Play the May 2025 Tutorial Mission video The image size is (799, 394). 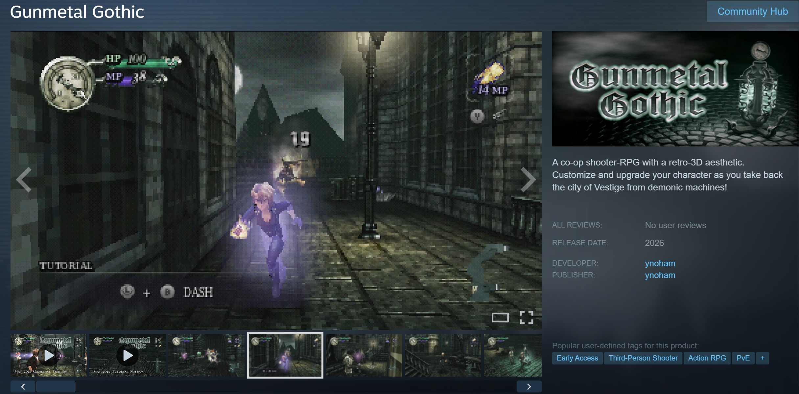coord(128,355)
